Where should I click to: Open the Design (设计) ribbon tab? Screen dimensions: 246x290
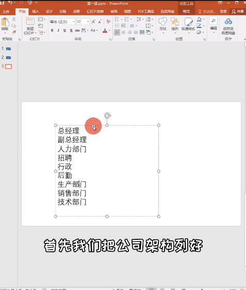(x=49, y=11)
